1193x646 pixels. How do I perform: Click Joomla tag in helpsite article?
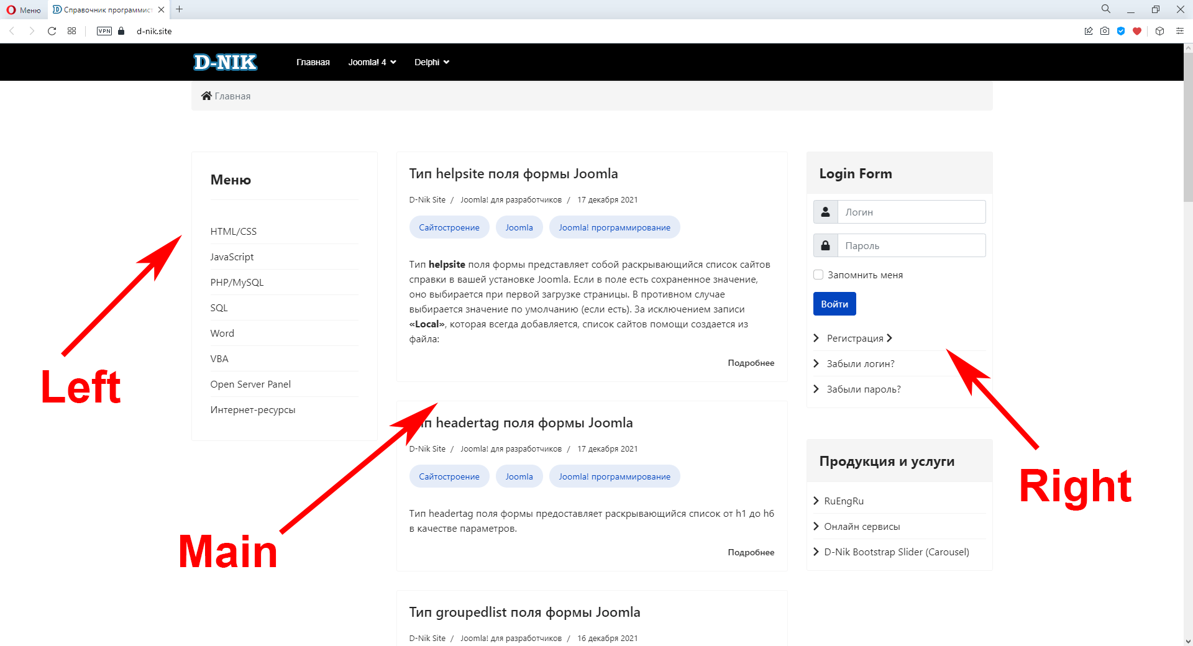click(519, 227)
